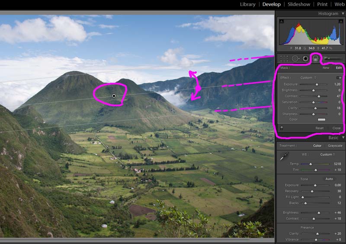
Task: Open the Effect Custom preset dropdown
Action: click(308, 78)
